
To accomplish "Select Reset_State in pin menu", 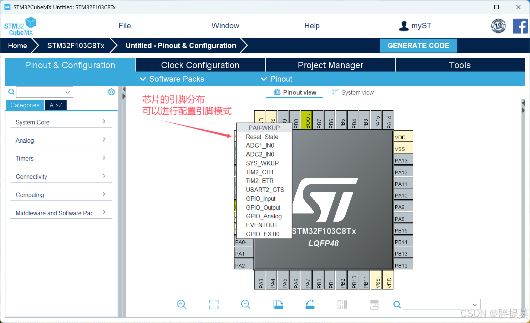I will [x=264, y=137].
